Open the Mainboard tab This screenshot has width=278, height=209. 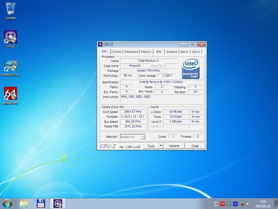[131, 52]
